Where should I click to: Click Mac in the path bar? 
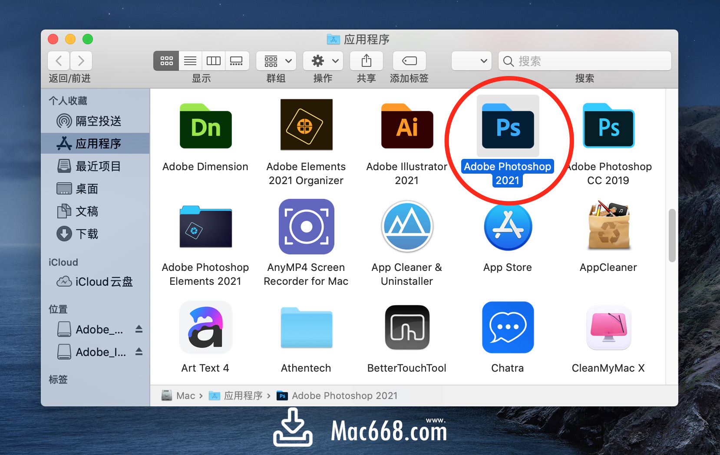point(178,396)
